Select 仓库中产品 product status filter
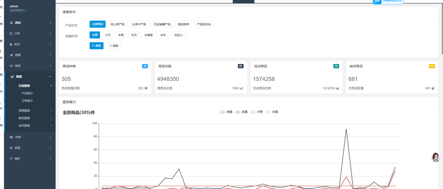Screen dimensions: 443x189 coord(139,24)
